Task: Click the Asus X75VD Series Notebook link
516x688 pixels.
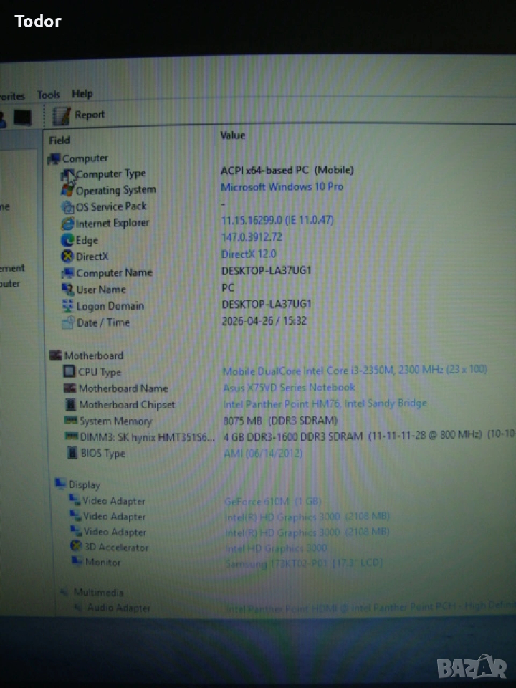Action: click(289, 388)
